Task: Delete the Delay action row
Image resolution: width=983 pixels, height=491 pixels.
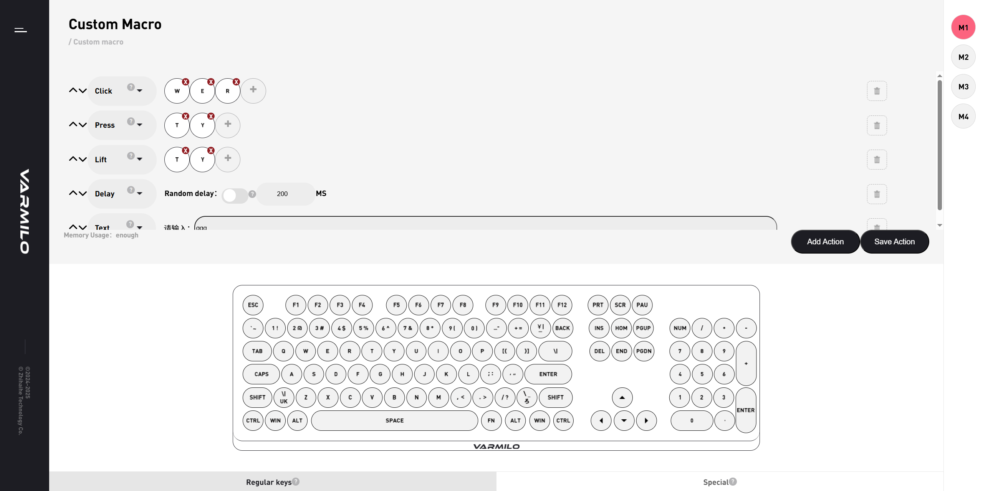Action: click(x=877, y=194)
